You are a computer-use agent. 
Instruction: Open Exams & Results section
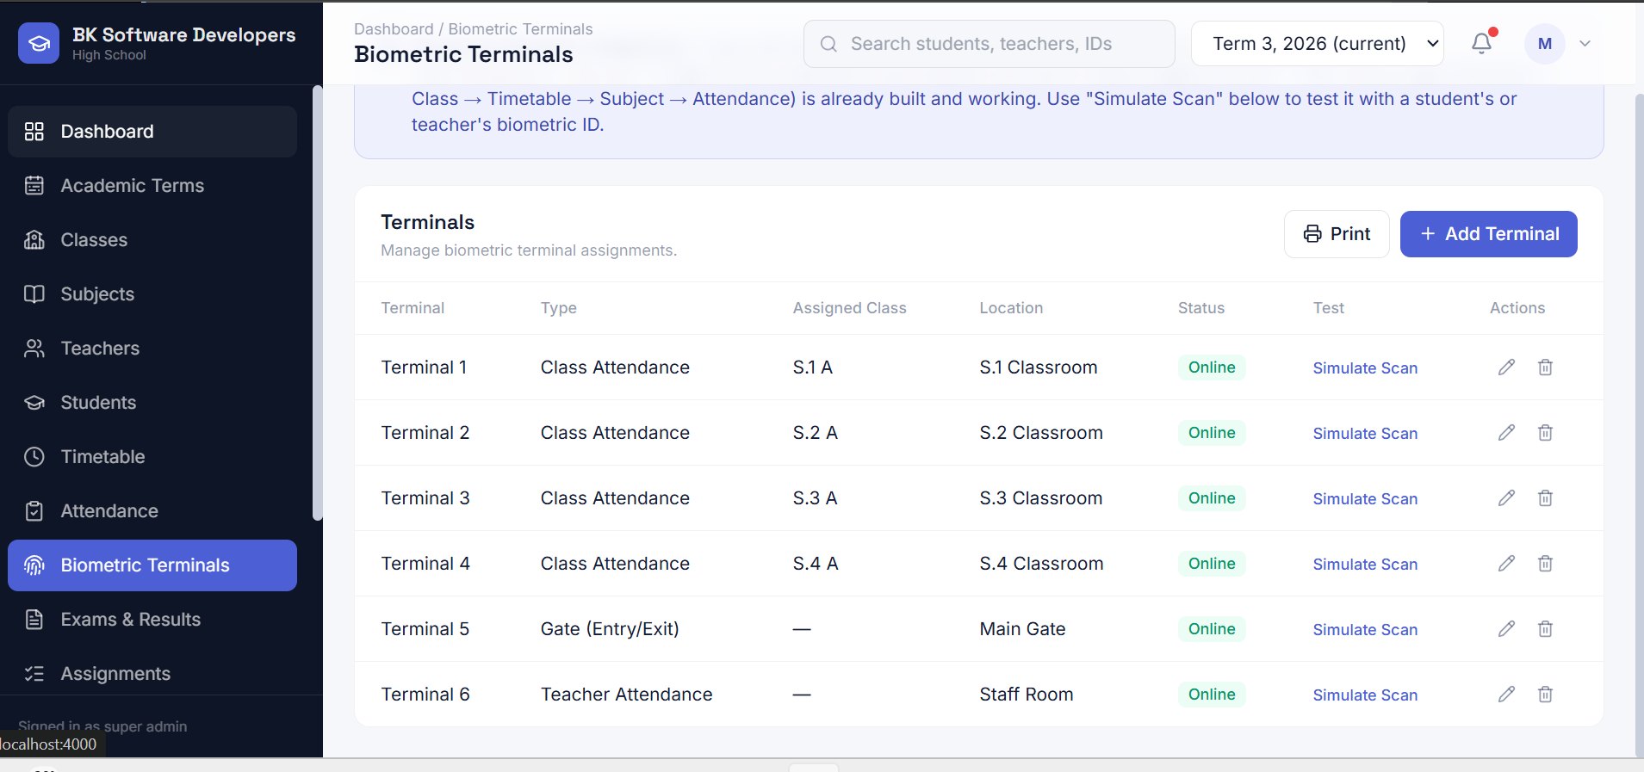(x=152, y=620)
